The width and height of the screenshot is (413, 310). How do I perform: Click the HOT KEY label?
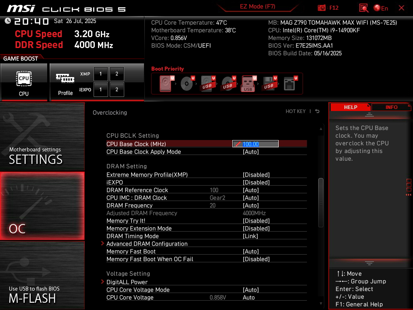click(x=296, y=111)
